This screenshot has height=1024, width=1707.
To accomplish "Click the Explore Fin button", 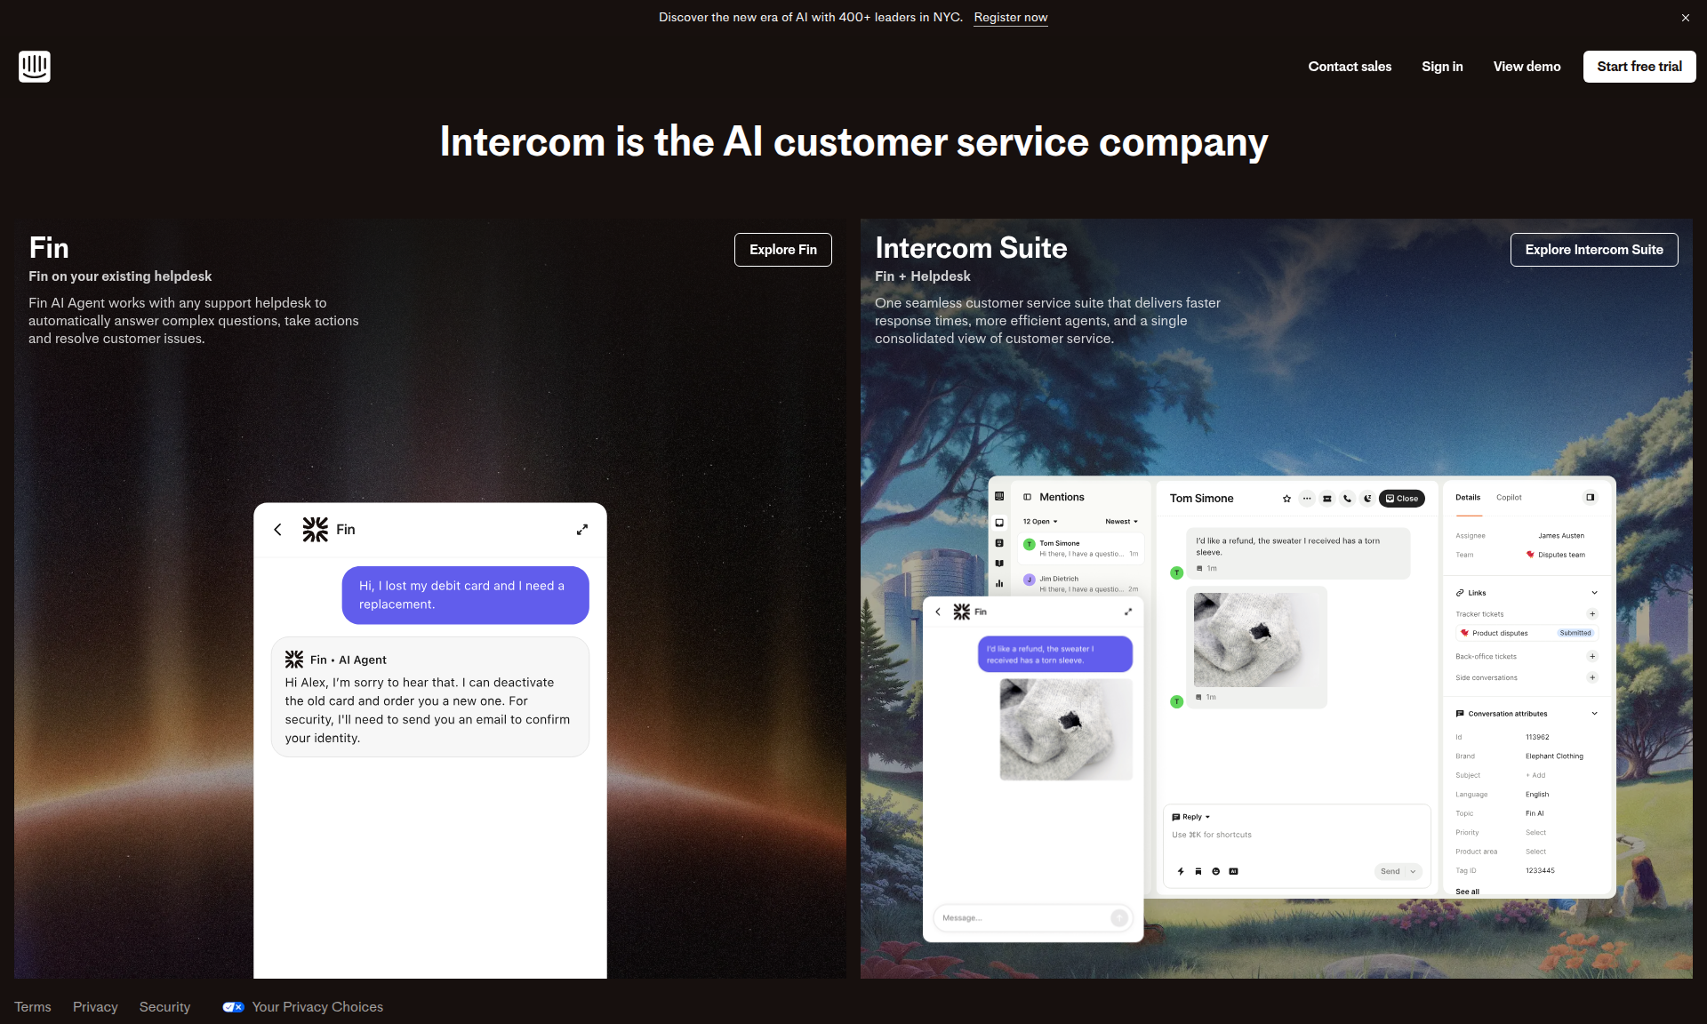I will pos(783,250).
